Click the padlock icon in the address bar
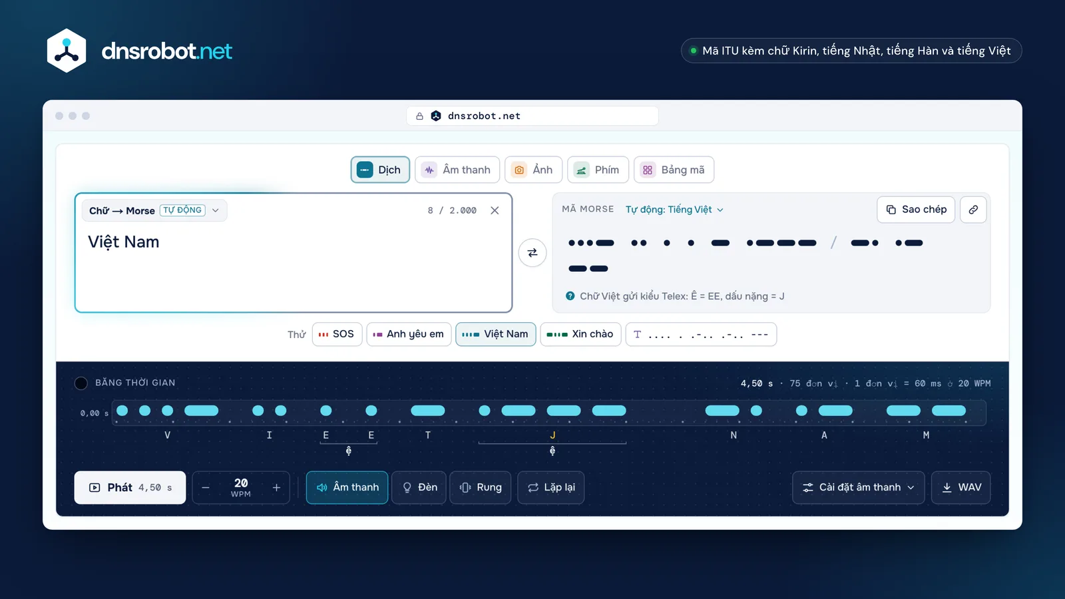Image resolution: width=1065 pixels, height=599 pixels. [420, 116]
